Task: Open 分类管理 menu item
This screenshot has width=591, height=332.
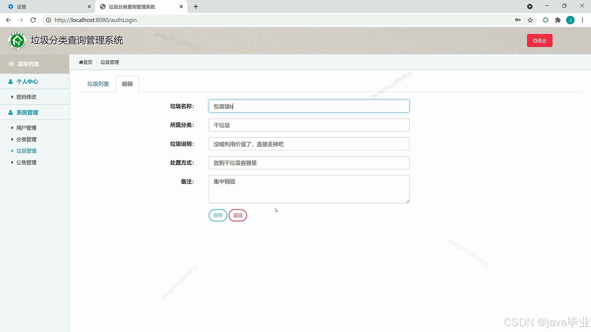Action: [26, 139]
